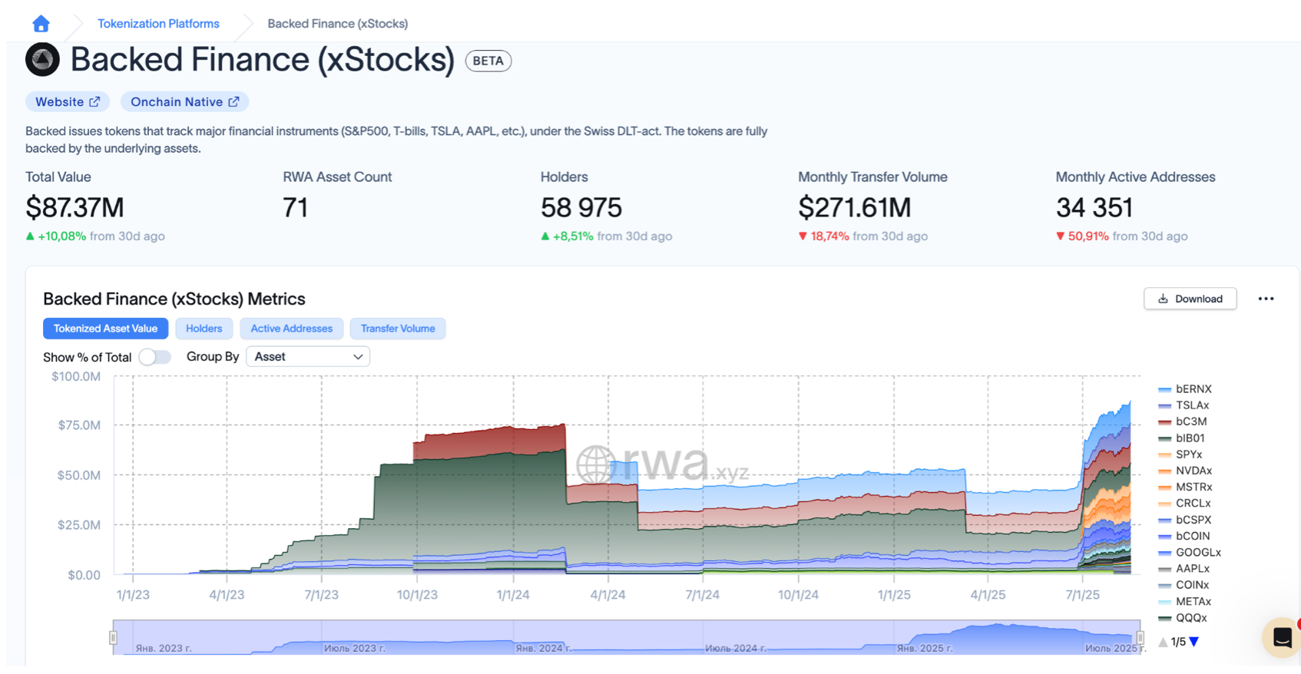Toggle Show % of Total switch
The image size is (1301, 674).
point(154,357)
